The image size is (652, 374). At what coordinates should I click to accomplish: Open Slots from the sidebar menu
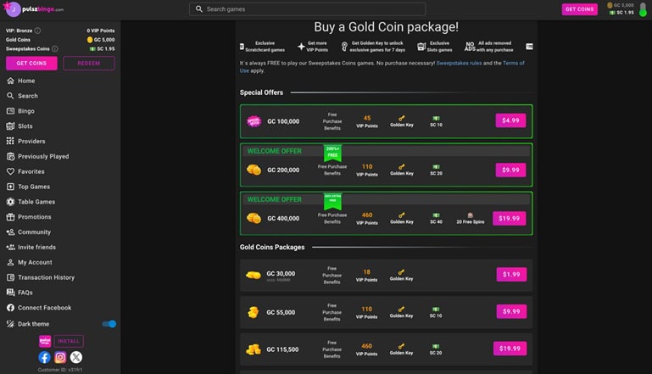pos(25,126)
